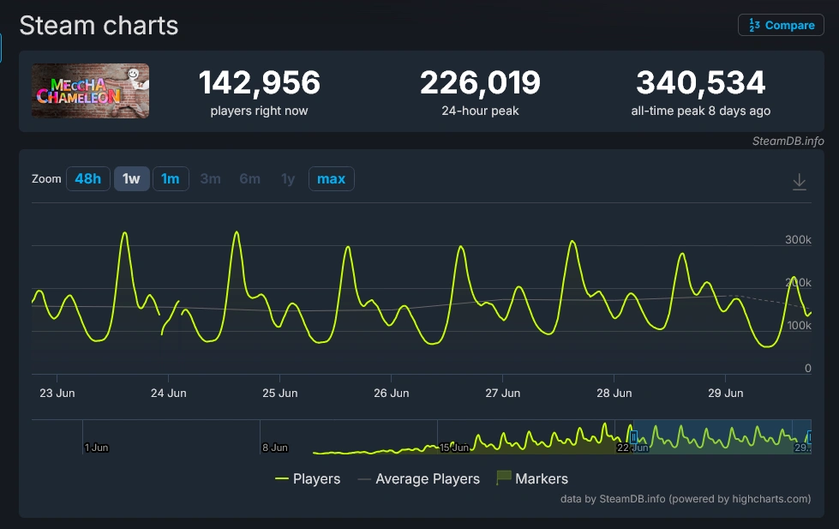The image size is (839, 529).
Task: Open the chart download menu icon
Action: coord(799,182)
